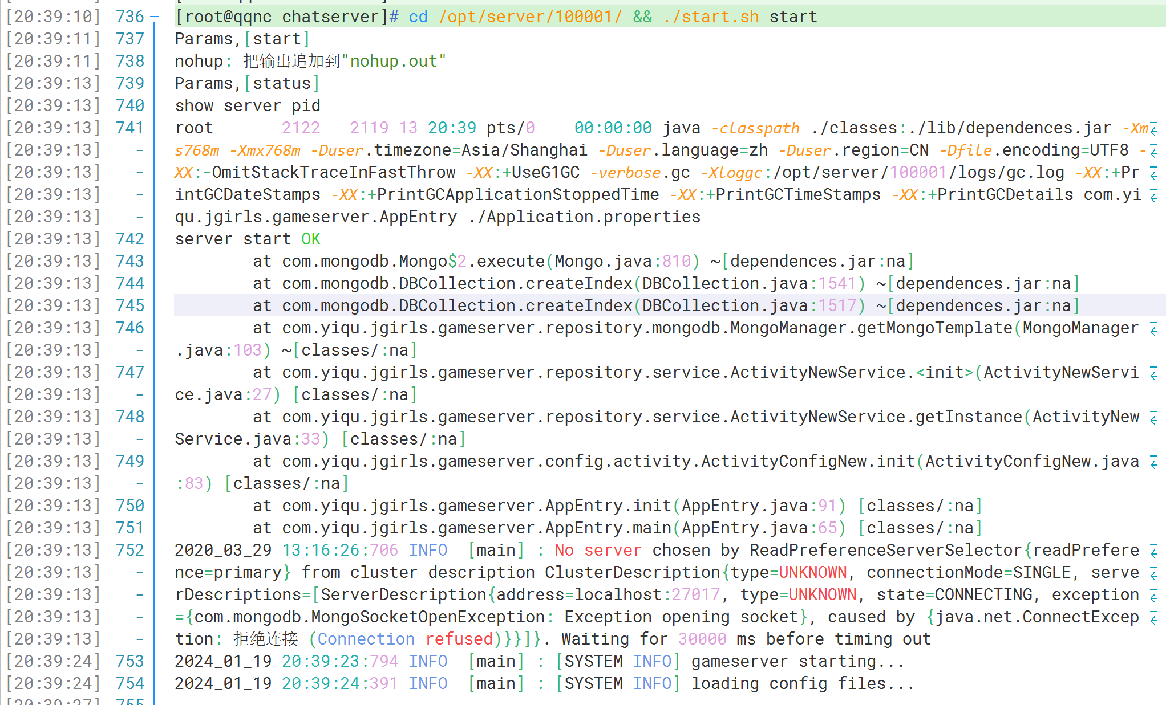Click the 'state=CONNECTING' text

click(x=954, y=594)
